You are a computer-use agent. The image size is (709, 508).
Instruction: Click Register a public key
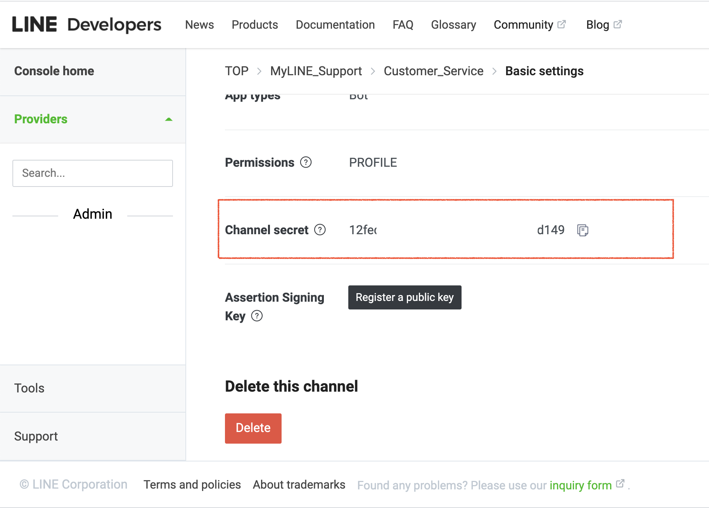[x=405, y=297]
